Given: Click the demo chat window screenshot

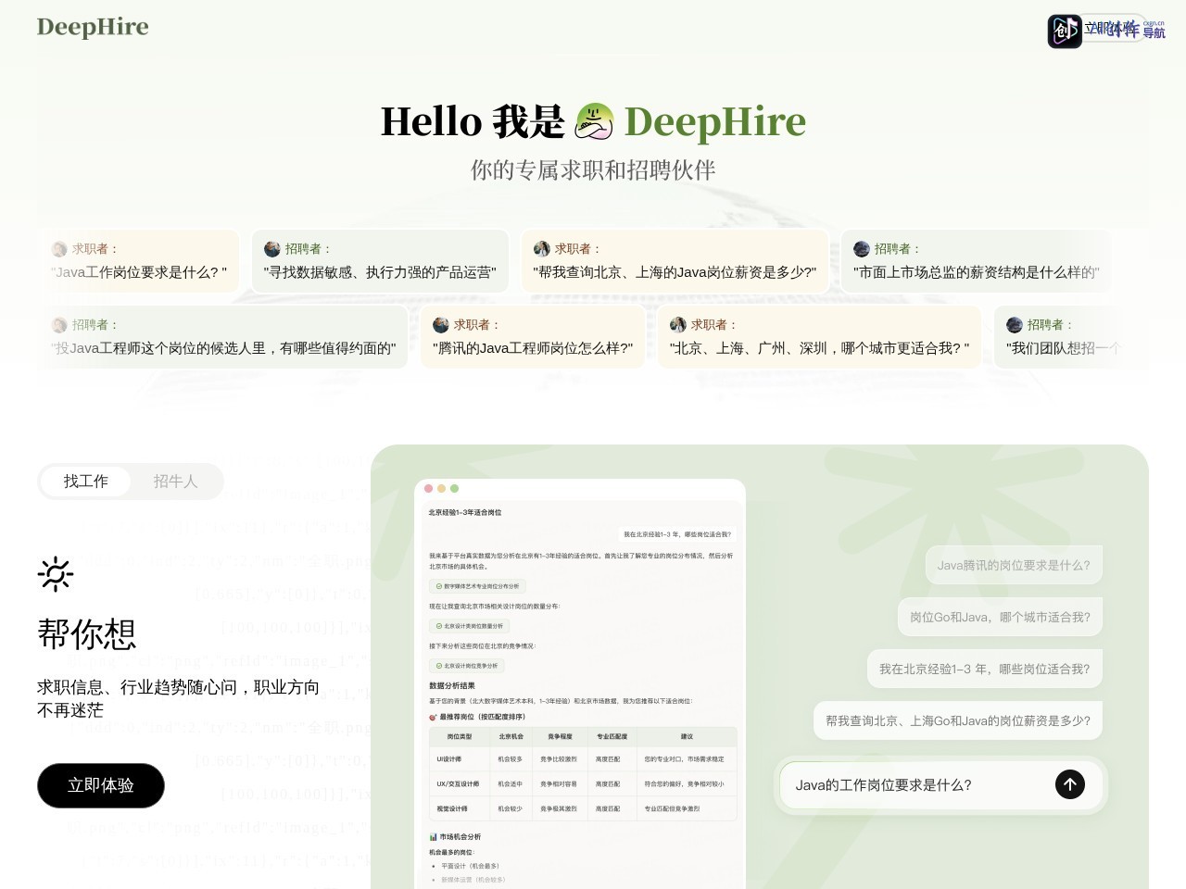Looking at the screenshot, I should [580, 683].
